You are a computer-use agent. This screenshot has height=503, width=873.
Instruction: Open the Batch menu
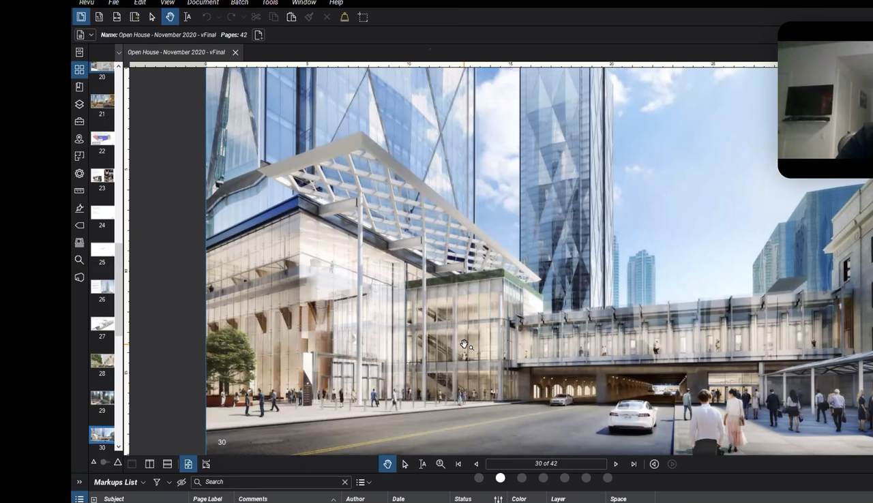(x=239, y=3)
